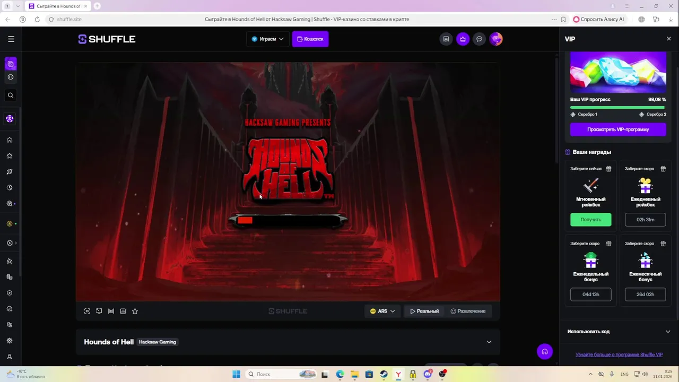Open recent games clock icon in the sidebar

click(x=10, y=188)
